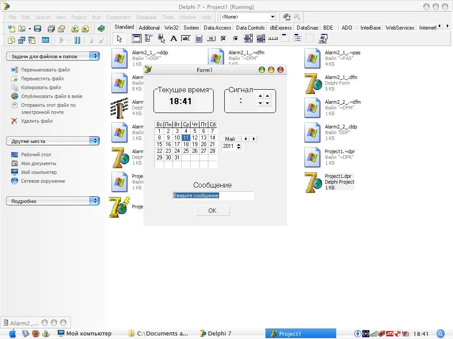Click "Удалить файл" link

pos(37,121)
